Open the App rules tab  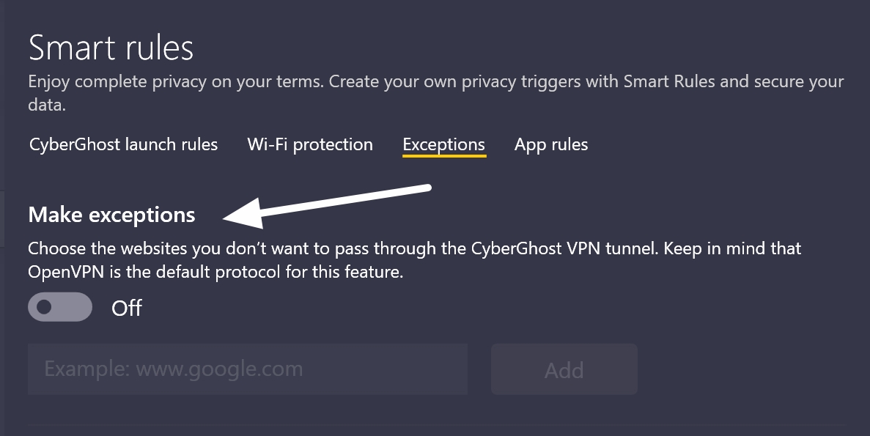point(551,144)
